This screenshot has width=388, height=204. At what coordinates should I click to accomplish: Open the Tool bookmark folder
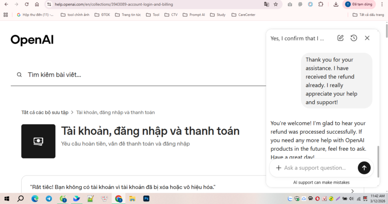coord(153,15)
